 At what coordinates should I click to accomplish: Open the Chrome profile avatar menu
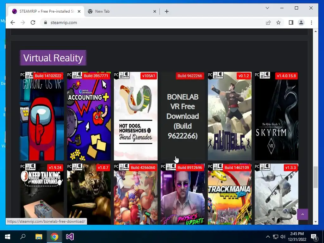(301, 22)
